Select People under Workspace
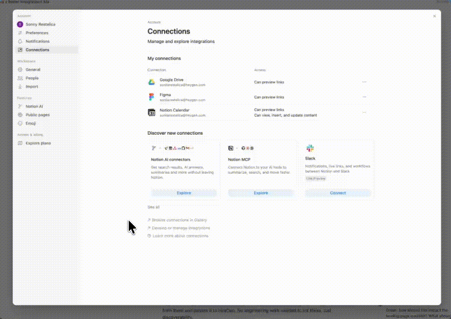 [x=32, y=78]
